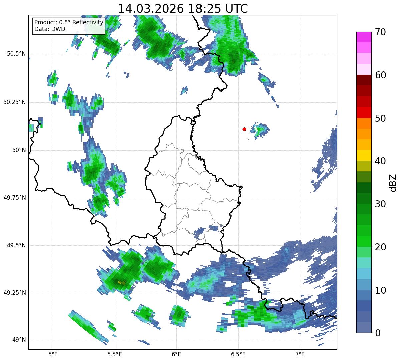This screenshot has height=361, width=401.
Task: Click the latitude label 49.75°N
Action: point(15,198)
